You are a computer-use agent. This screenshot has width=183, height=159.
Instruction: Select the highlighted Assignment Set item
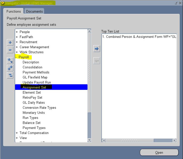tap(51, 87)
